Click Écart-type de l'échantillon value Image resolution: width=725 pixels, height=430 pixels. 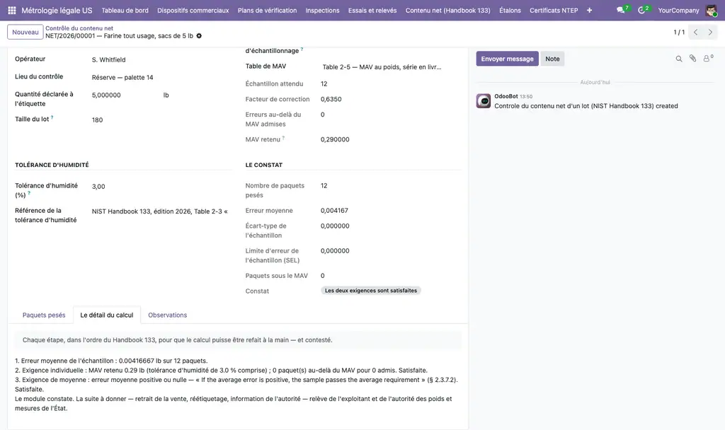click(x=335, y=226)
